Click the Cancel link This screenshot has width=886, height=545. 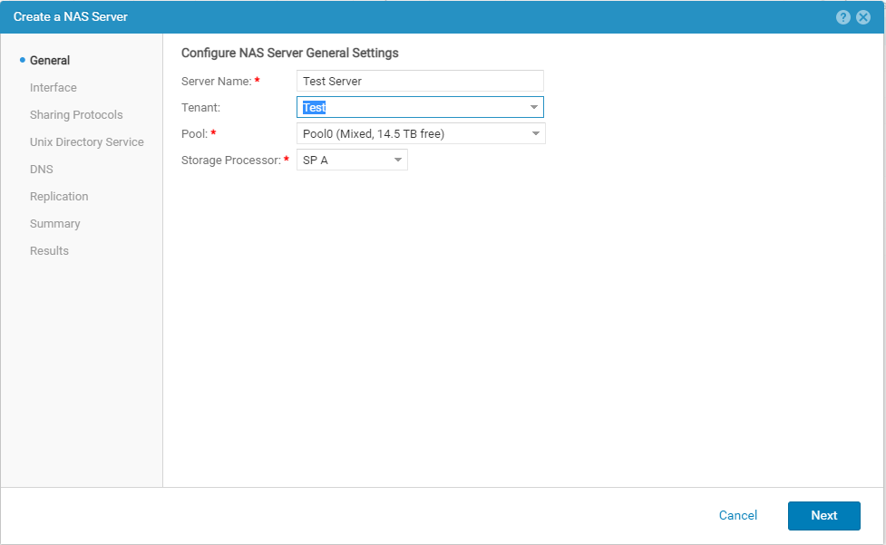click(737, 515)
